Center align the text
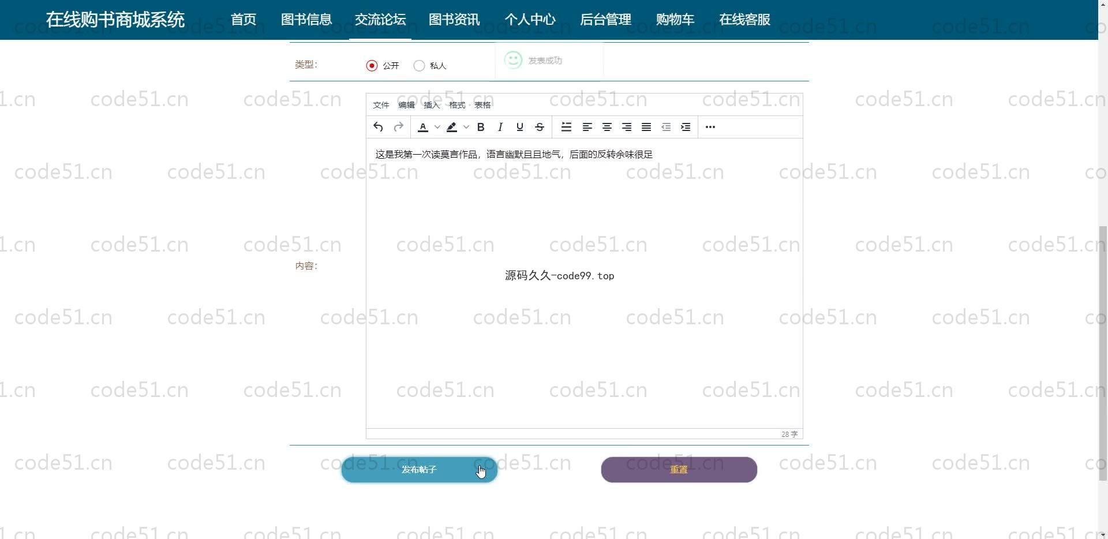The width and height of the screenshot is (1108, 539). [x=607, y=127]
